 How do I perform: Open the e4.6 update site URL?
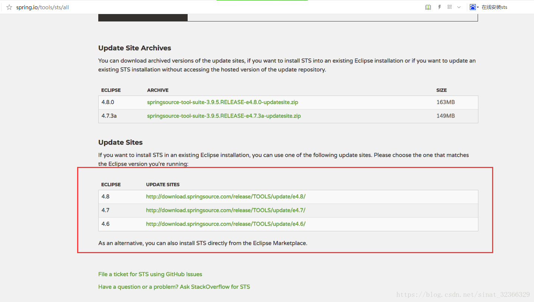click(x=225, y=224)
